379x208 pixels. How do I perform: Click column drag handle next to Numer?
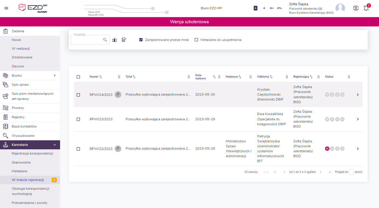coord(119,77)
